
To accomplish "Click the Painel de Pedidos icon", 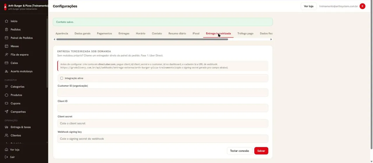I will click(6, 38).
